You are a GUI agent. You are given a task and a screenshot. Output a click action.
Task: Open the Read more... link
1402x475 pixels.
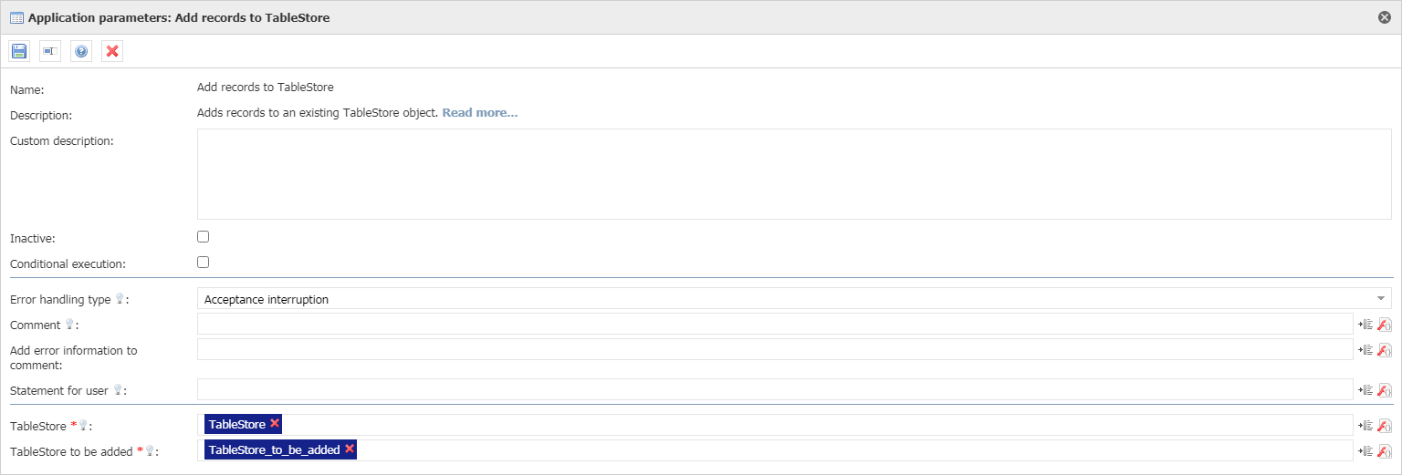pyautogui.click(x=480, y=113)
